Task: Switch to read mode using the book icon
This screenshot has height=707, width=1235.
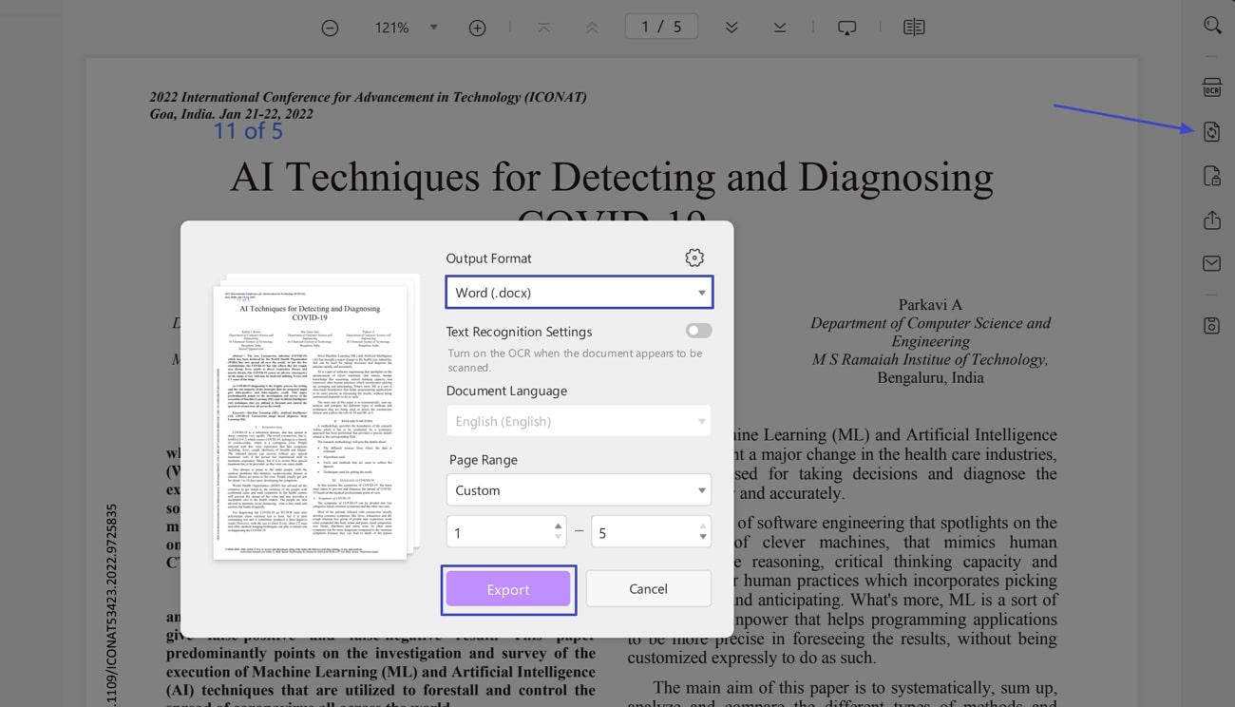Action: coord(913,27)
